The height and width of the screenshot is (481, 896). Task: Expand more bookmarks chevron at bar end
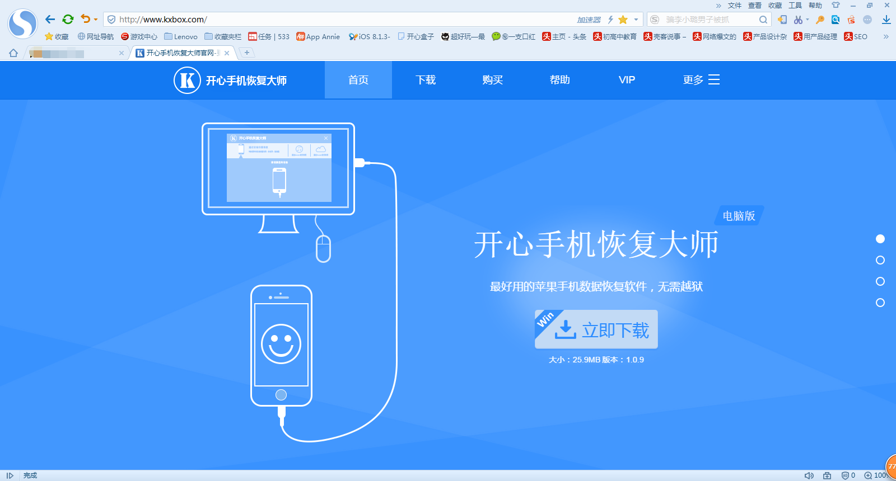point(886,36)
